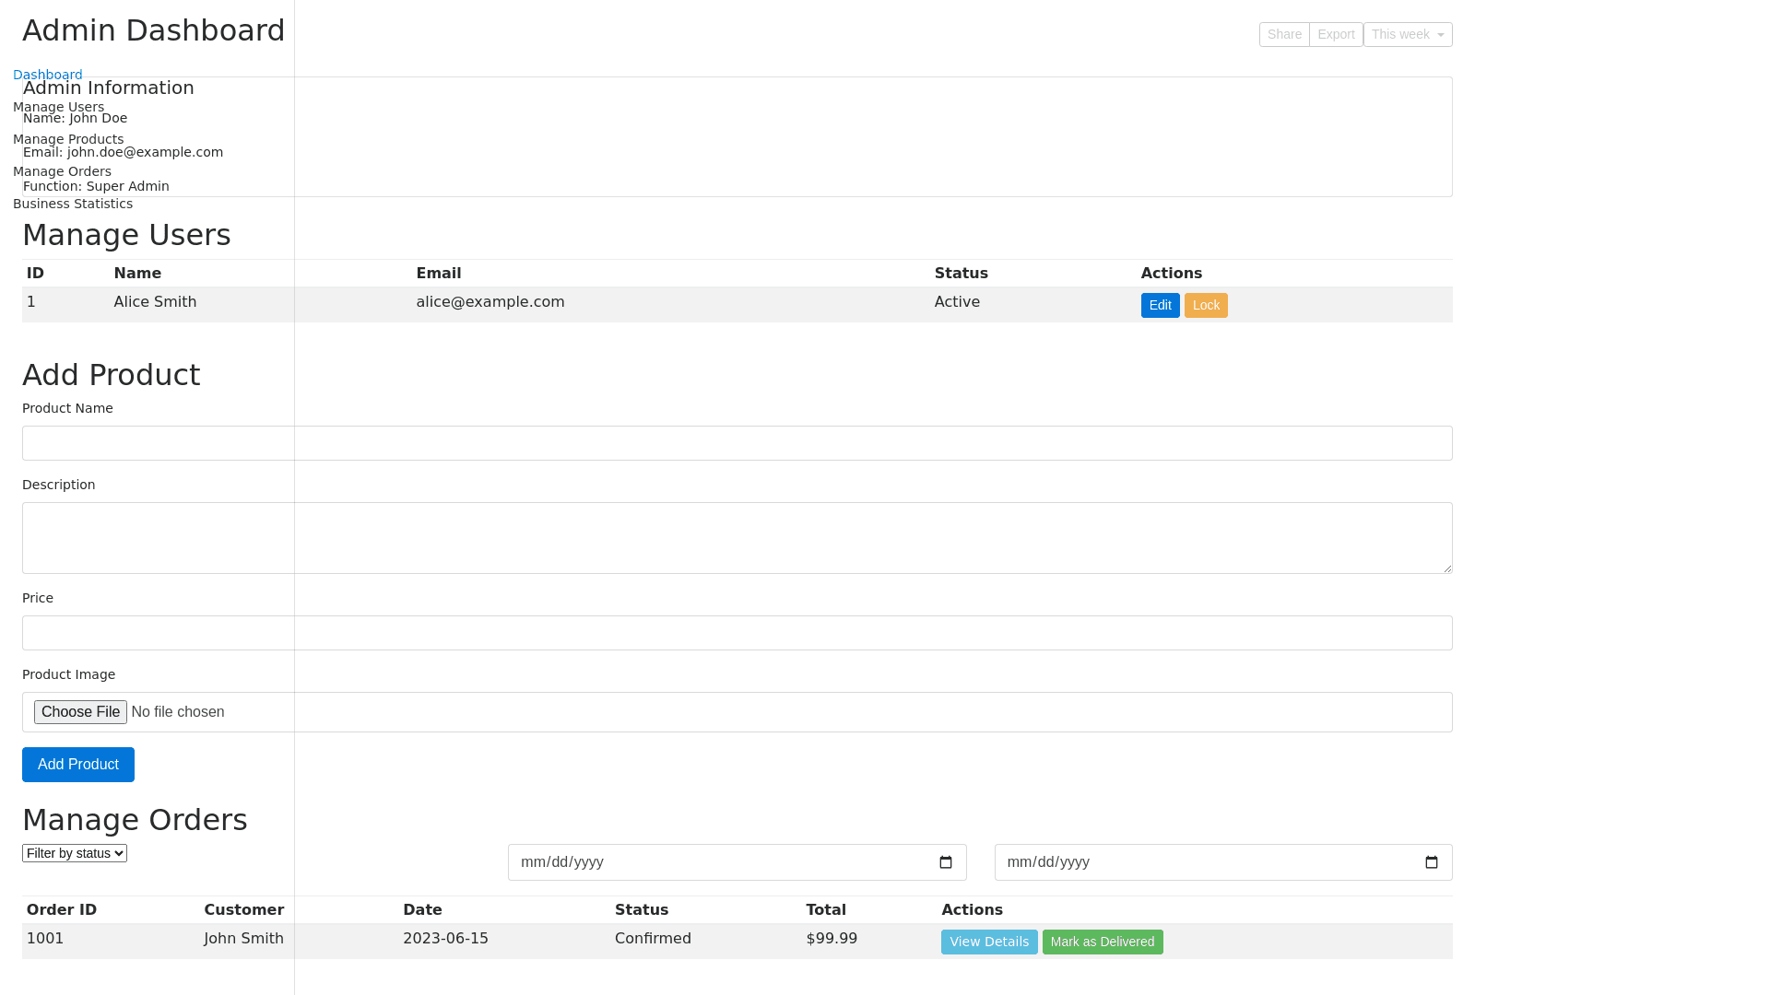Open Dashboard sidebar link
The image size is (1770, 995).
(48, 75)
